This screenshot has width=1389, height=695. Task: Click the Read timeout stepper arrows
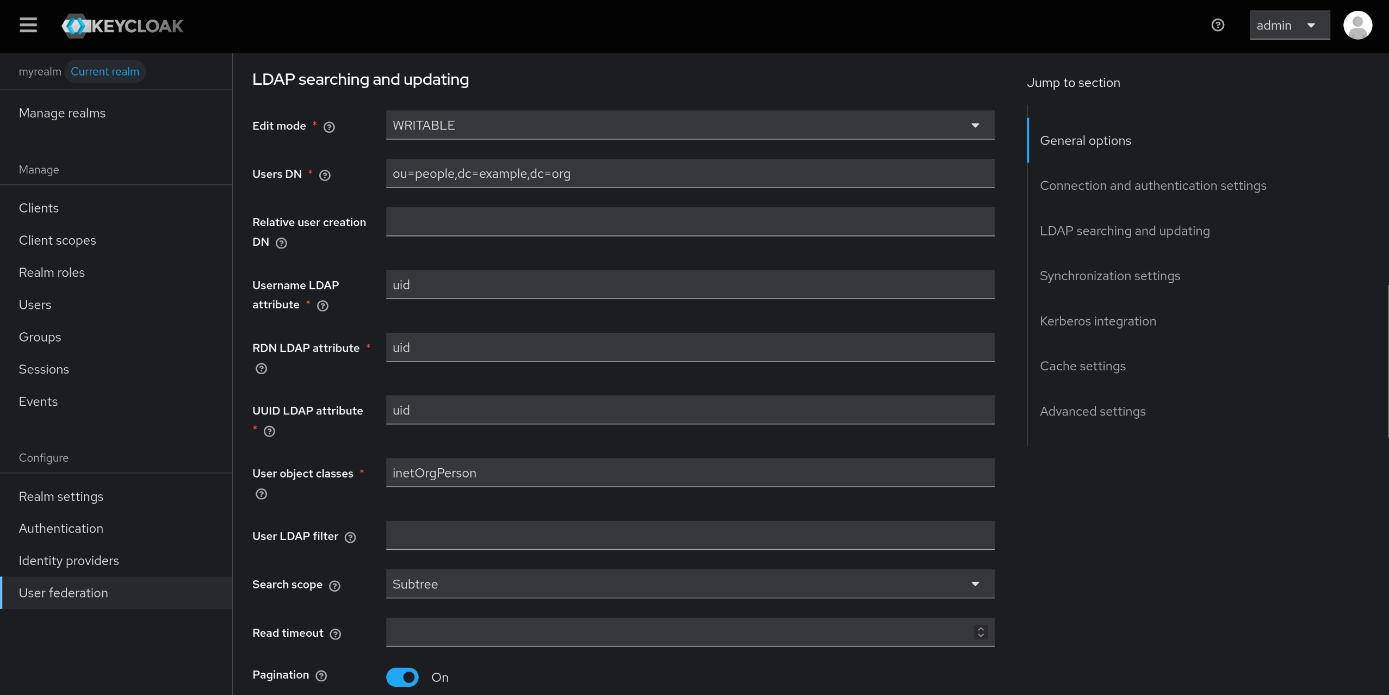click(x=980, y=632)
